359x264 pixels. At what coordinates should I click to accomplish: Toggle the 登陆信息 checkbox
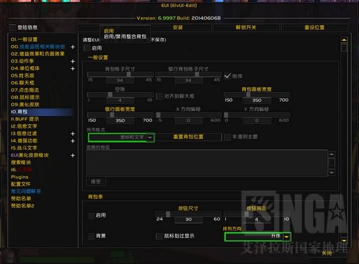click(13, 28)
